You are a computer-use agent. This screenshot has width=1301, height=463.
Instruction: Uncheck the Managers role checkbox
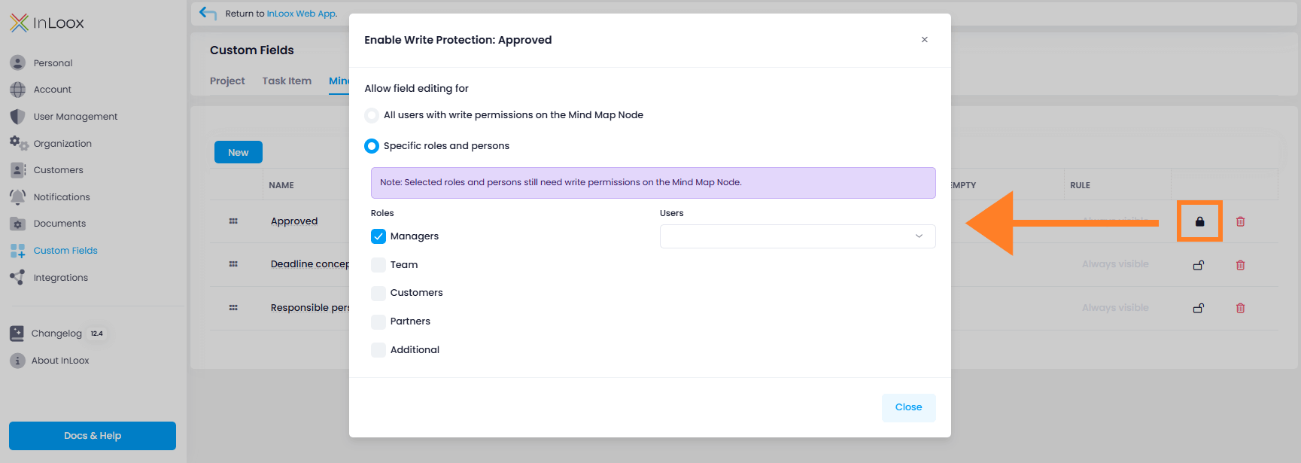pos(378,236)
